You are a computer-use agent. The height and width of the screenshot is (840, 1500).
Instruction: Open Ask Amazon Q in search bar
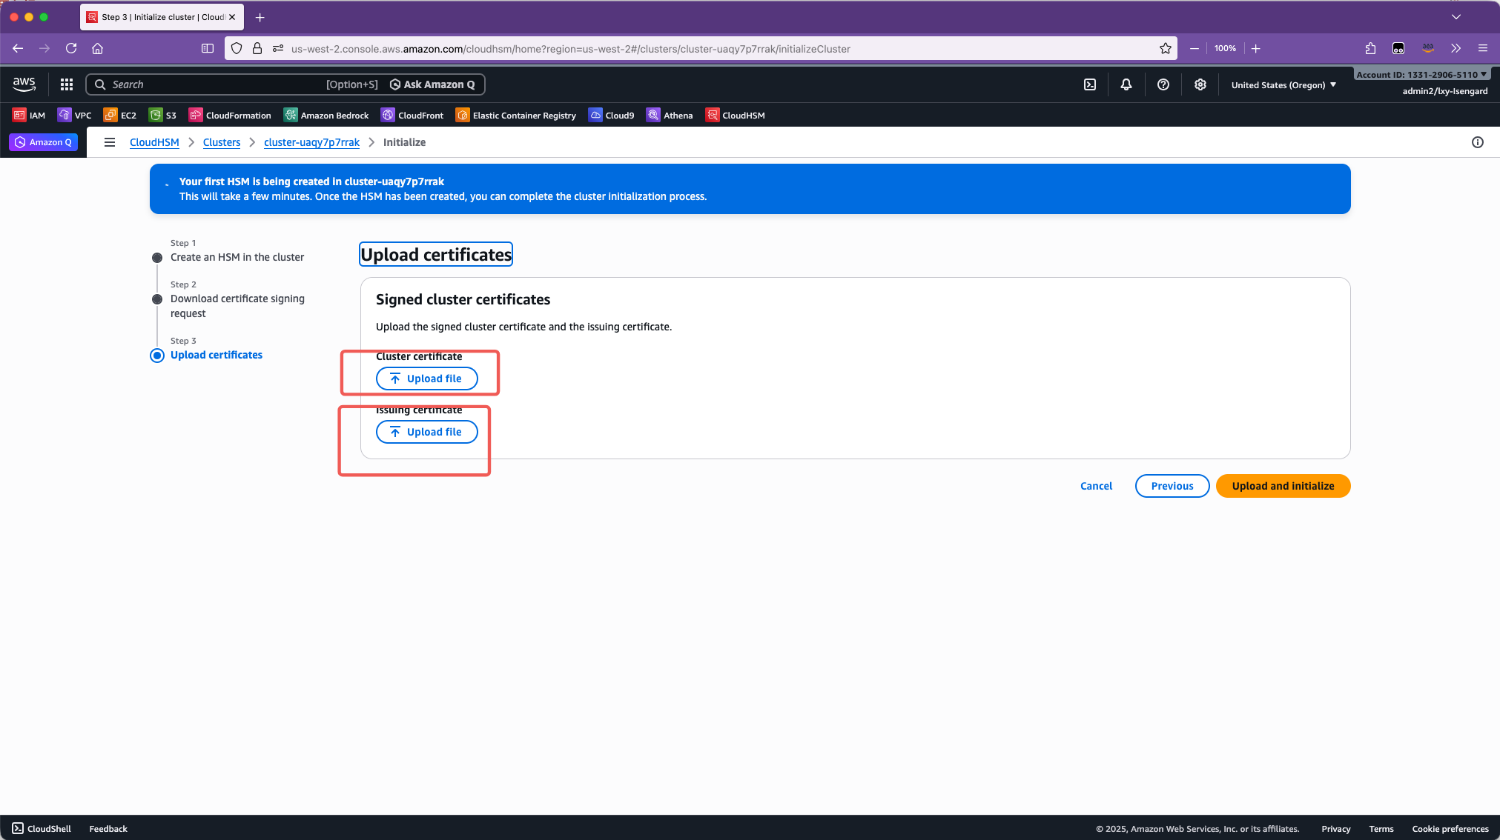click(433, 84)
